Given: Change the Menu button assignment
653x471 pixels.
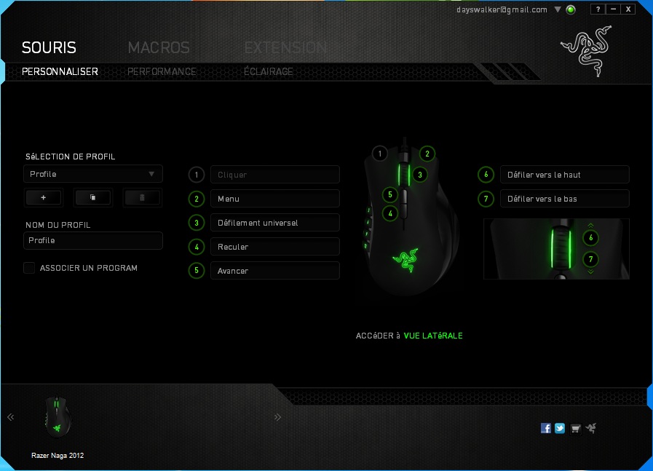Looking at the screenshot, I should click(275, 199).
